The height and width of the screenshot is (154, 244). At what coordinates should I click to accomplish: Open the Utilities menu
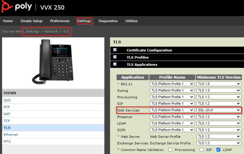131,21
